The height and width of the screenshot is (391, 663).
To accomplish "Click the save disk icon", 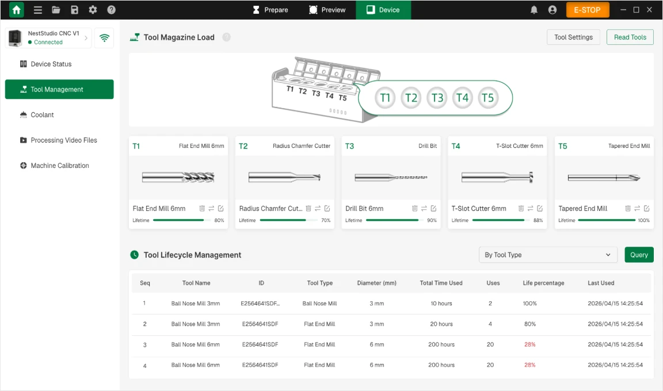I will tap(74, 10).
